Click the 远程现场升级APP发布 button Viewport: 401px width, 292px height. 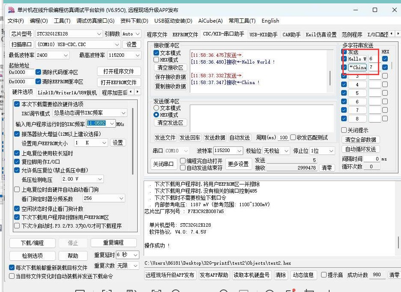[170, 275]
